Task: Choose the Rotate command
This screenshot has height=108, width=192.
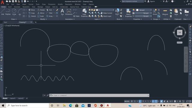Action: coord(41,10)
